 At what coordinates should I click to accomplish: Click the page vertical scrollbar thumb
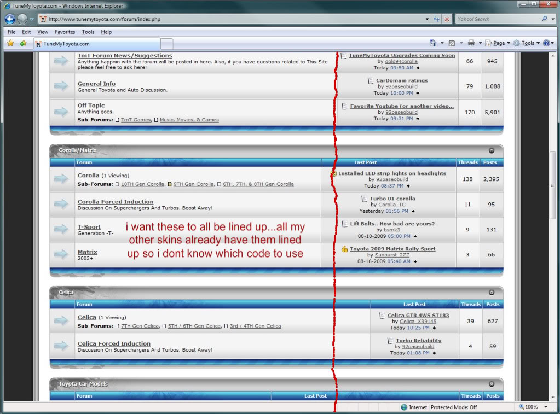[x=552, y=185]
